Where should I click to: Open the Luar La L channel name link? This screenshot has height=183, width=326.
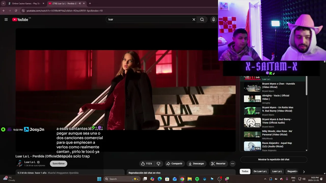30,162
